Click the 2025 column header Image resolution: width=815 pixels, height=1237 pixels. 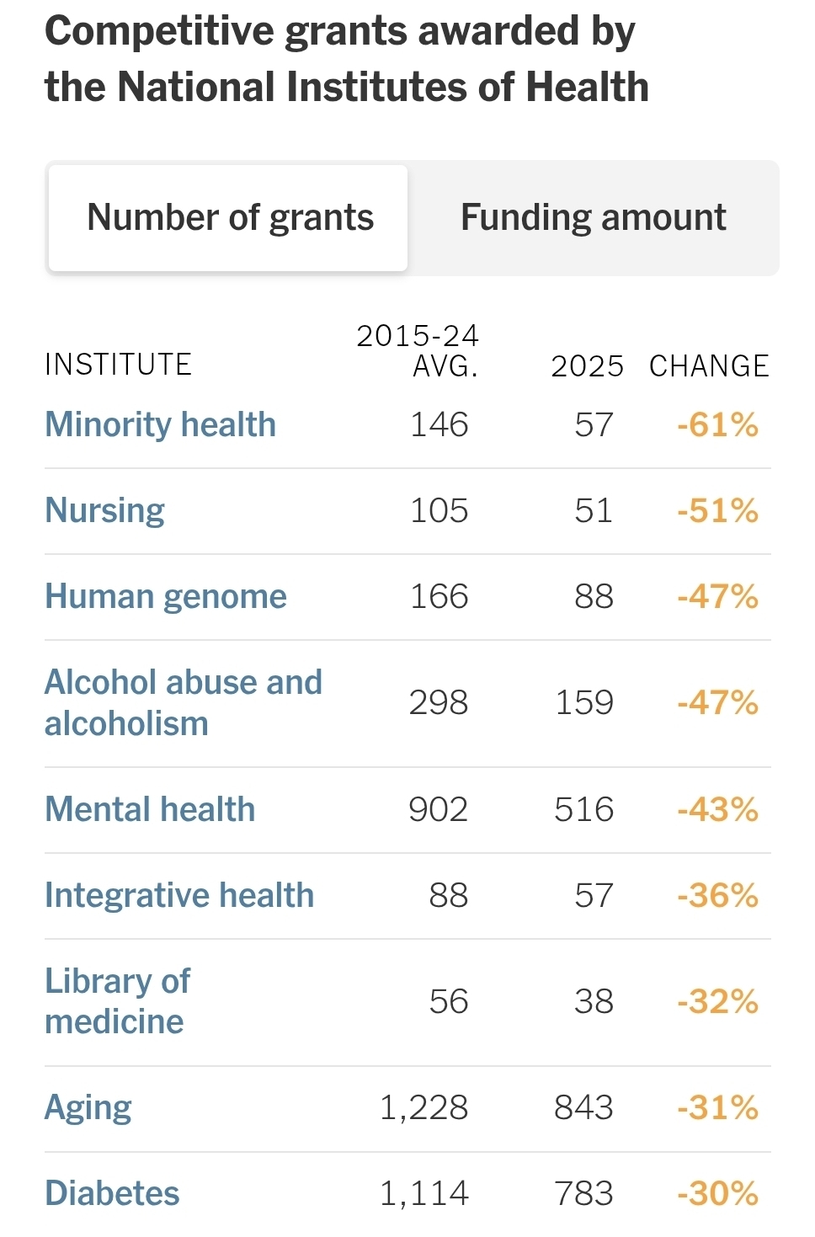pos(587,366)
